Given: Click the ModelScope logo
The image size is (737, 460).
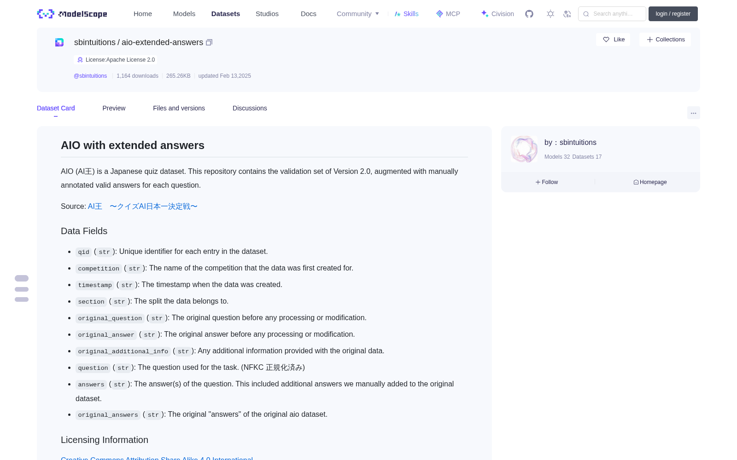Looking at the screenshot, I should [x=72, y=14].
